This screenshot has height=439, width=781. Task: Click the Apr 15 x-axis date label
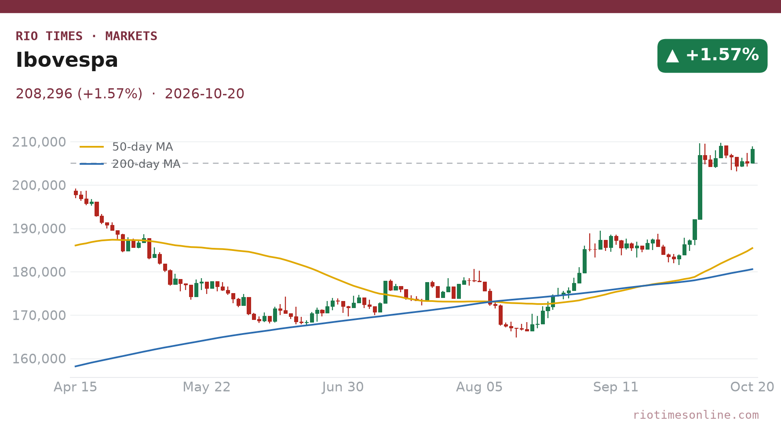click(x=75, y=387)
